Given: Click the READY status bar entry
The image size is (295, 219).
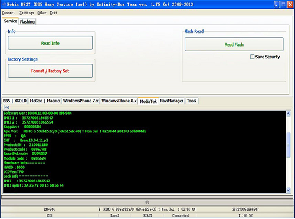Looking at the screenshot, I should [x=147, y=215].
